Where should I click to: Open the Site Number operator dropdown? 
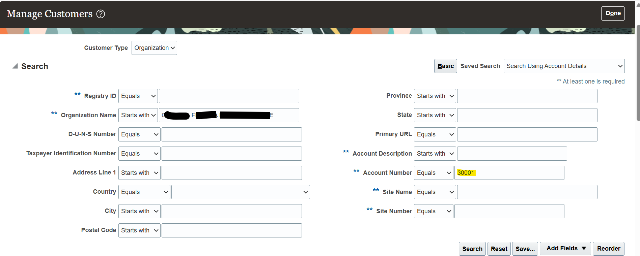click(x=434, y=211)
